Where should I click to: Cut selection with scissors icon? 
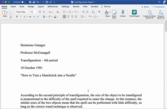(x=11, y=11)
